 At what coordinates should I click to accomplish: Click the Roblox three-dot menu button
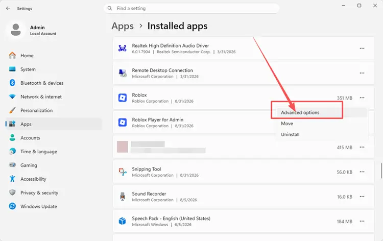(x=362, y=98)
